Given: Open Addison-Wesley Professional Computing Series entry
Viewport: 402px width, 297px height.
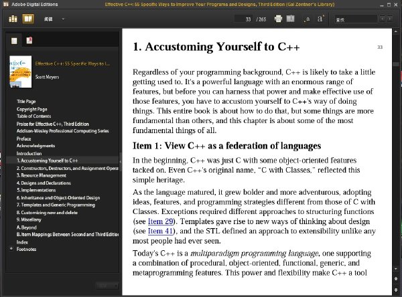Looking at the screenshot, I should (62, 131).
